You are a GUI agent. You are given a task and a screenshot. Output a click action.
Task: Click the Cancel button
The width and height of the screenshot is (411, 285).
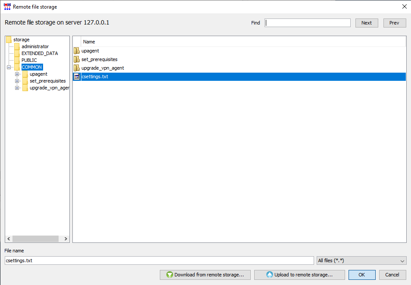point(392,275)
